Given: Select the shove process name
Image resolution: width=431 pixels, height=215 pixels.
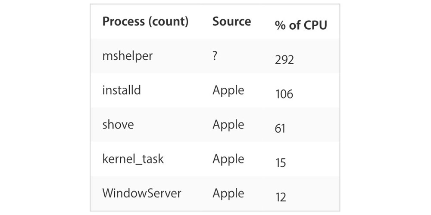Looking at the screenshot, I should coord(118,125).
